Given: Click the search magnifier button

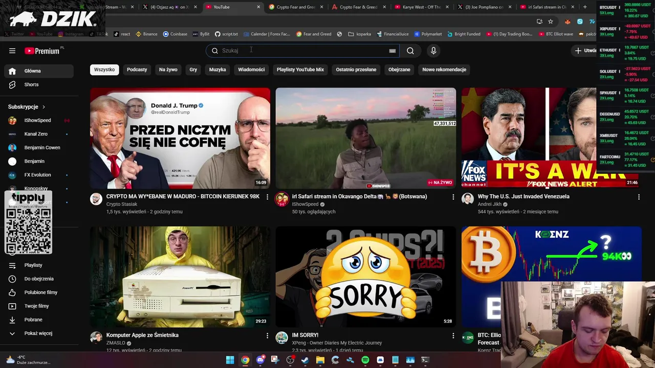Looking at the screenshot, I should click(410, 51).
